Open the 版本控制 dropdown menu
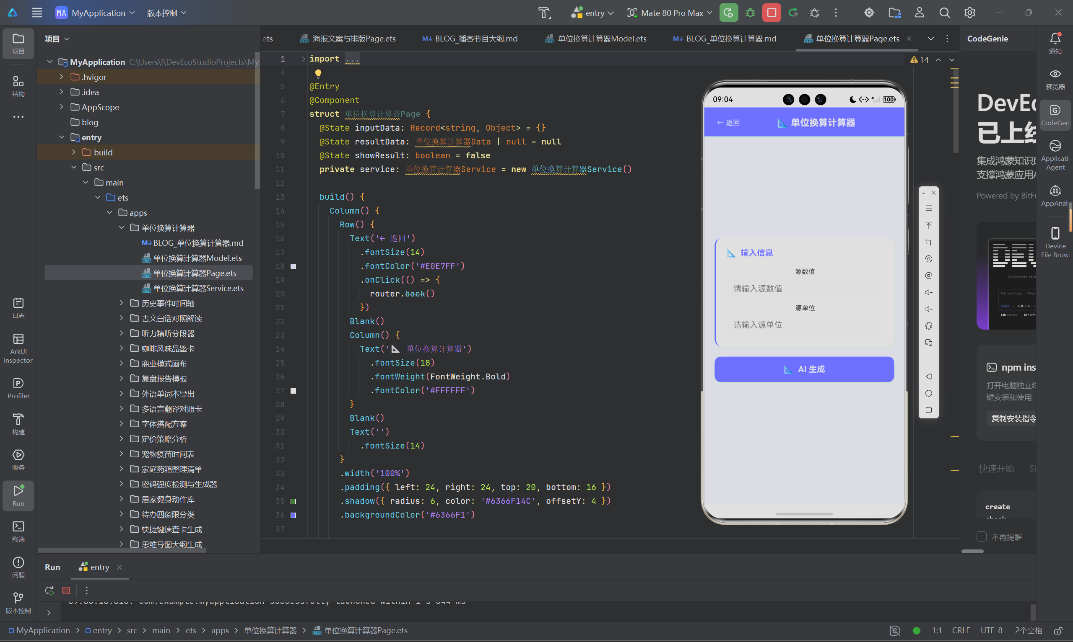Viewport: 1073px width, 642px height. (166, 13)
